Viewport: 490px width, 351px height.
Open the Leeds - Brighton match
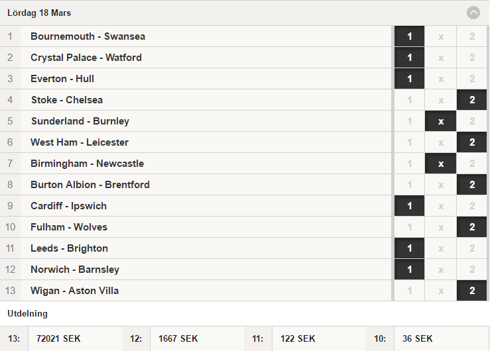click(70, 248)
